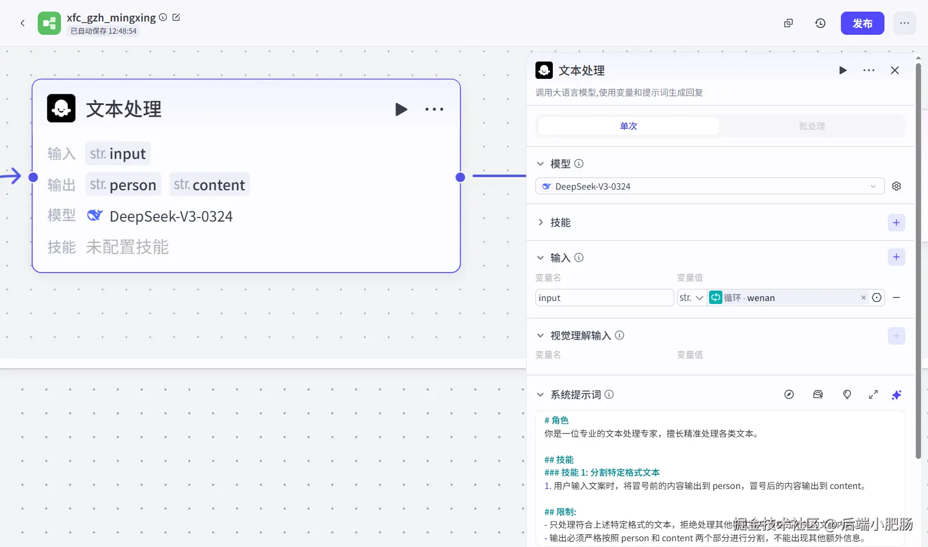Click the '已自动保存 12:48:54' status text
928x547 pixels.
pyautogui.click(x=103, y=31)
